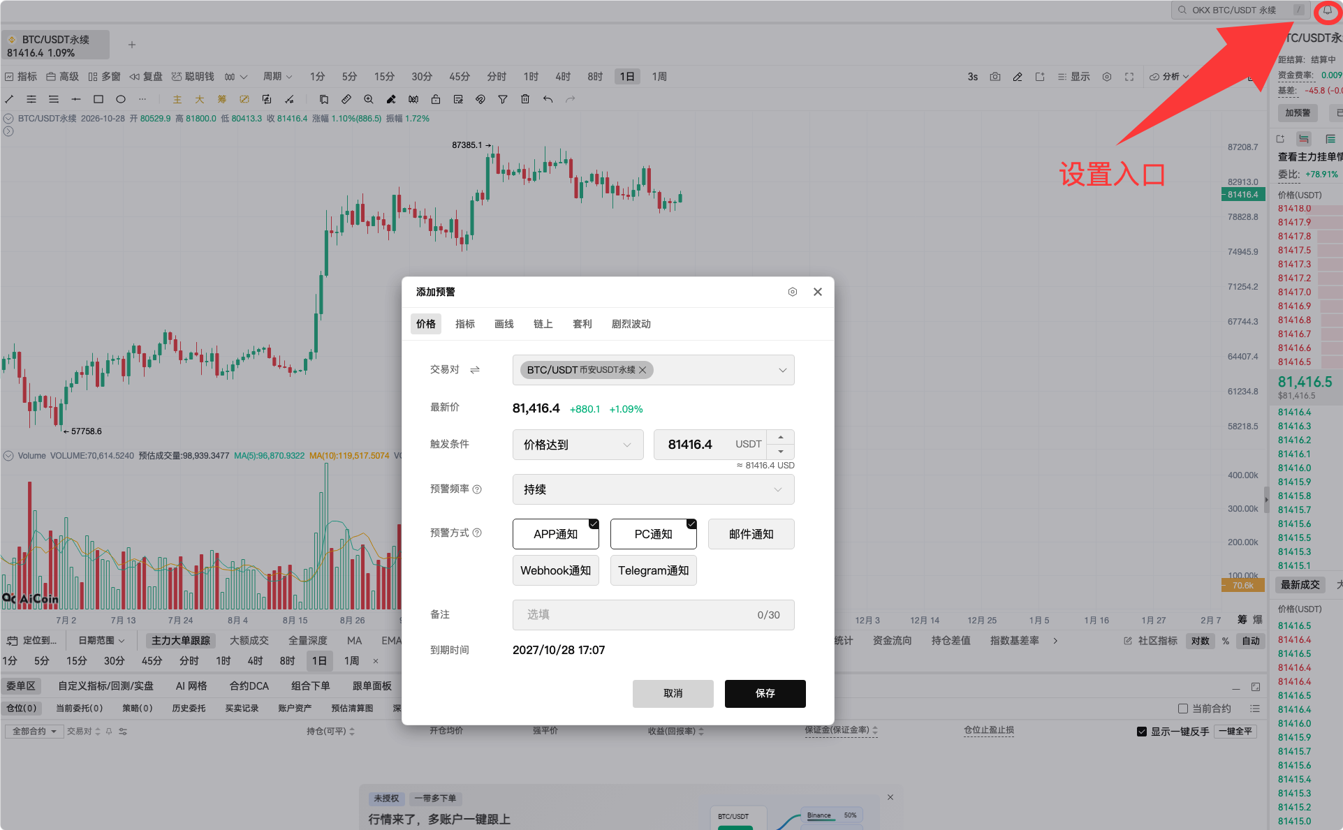Increase trigger price with up stepper

(781, 437)
